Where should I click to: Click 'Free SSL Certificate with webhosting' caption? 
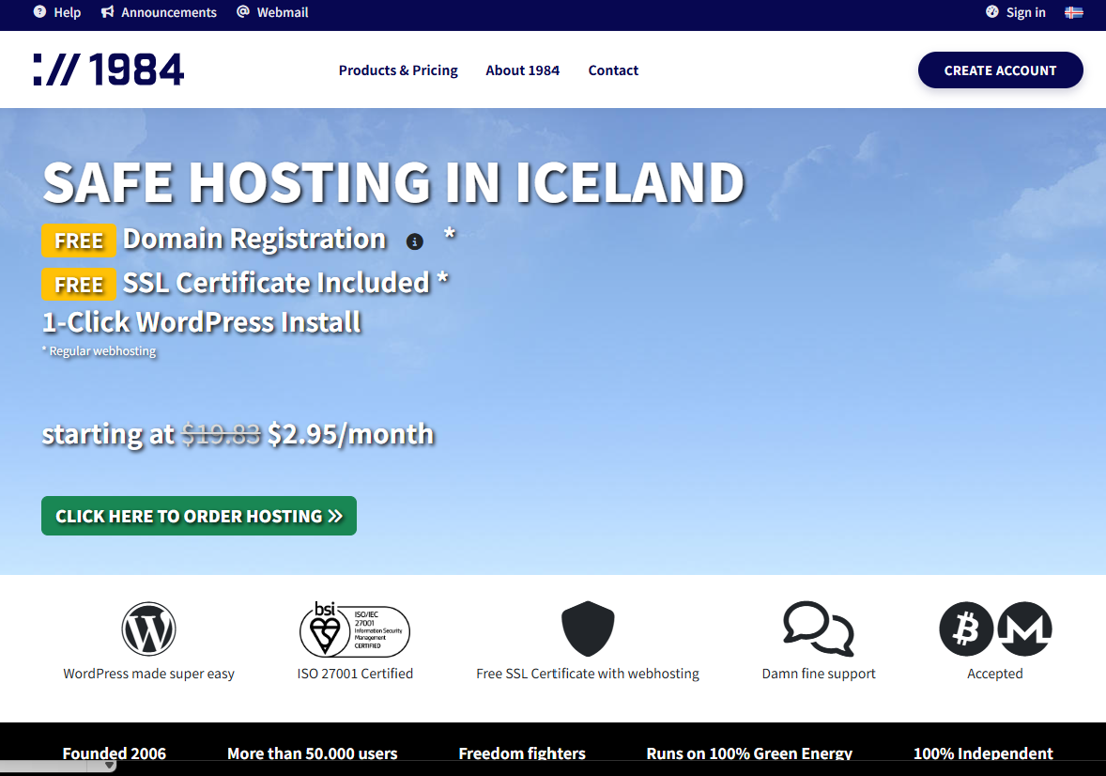(x=588, y=674)
